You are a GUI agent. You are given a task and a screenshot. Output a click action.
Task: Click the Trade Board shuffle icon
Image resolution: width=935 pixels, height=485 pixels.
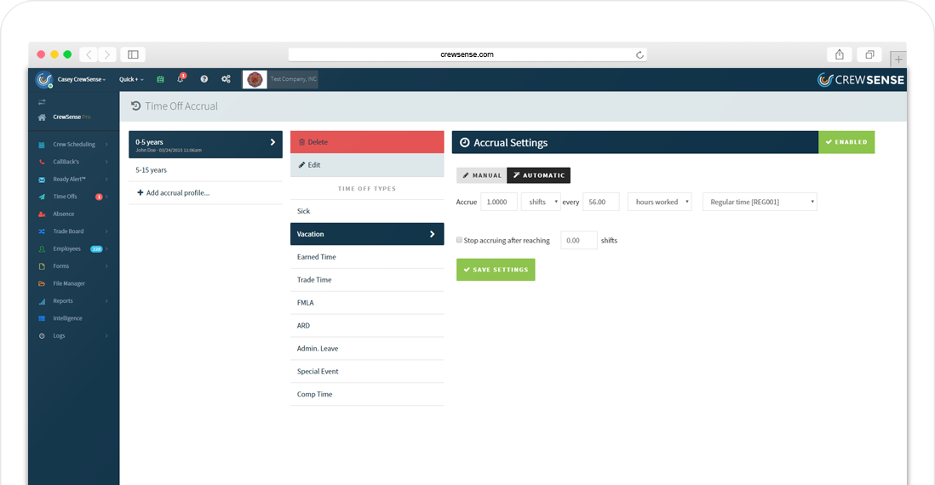click(42, 231)
